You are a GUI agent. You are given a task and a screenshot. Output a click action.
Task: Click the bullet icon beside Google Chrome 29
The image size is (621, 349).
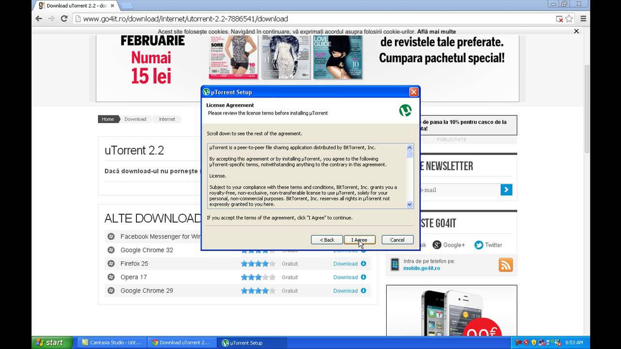(111, 291)
